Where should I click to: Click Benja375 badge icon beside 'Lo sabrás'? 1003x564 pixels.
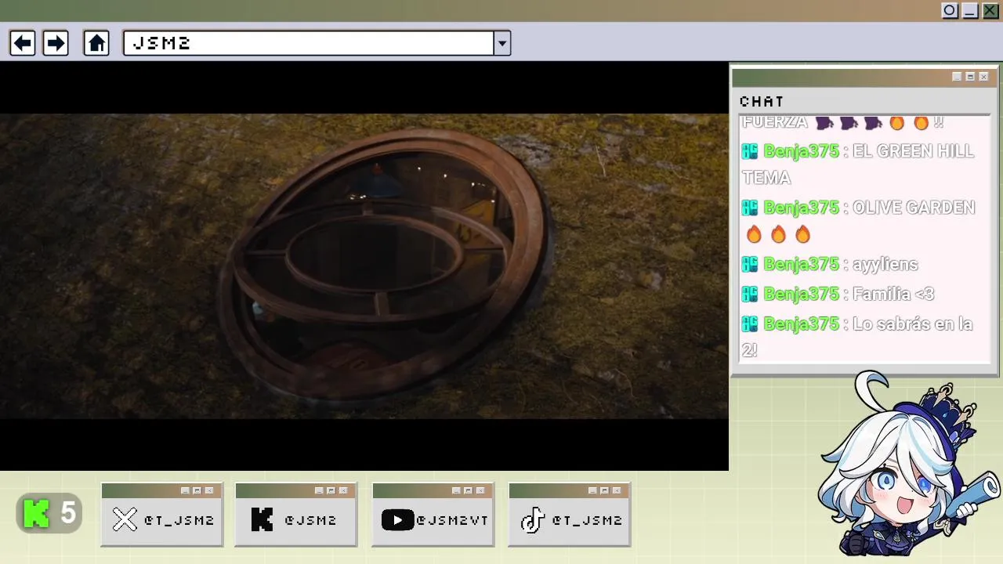pyautogui.click(x=750, y=324)
